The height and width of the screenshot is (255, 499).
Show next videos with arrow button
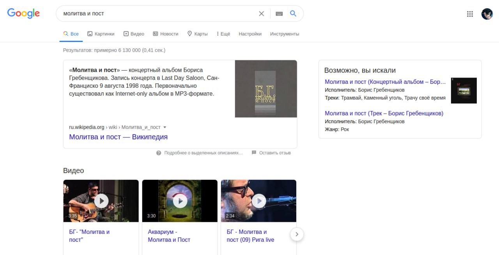pyautogui.click(x=297, y=234)
